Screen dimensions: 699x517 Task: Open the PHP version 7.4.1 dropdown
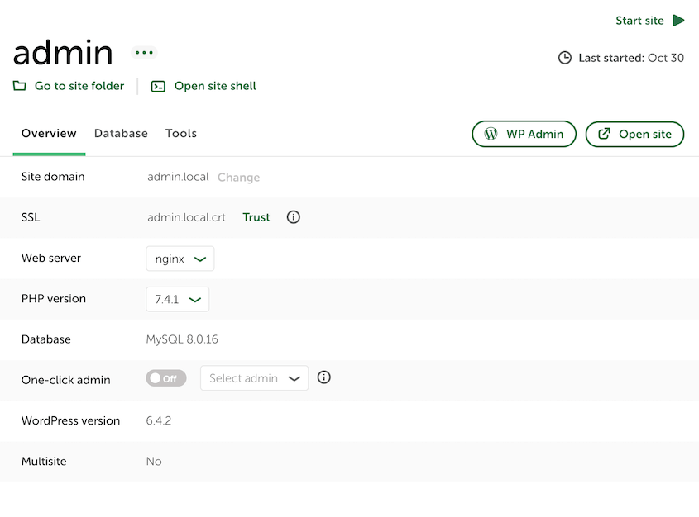coord(177,299)
